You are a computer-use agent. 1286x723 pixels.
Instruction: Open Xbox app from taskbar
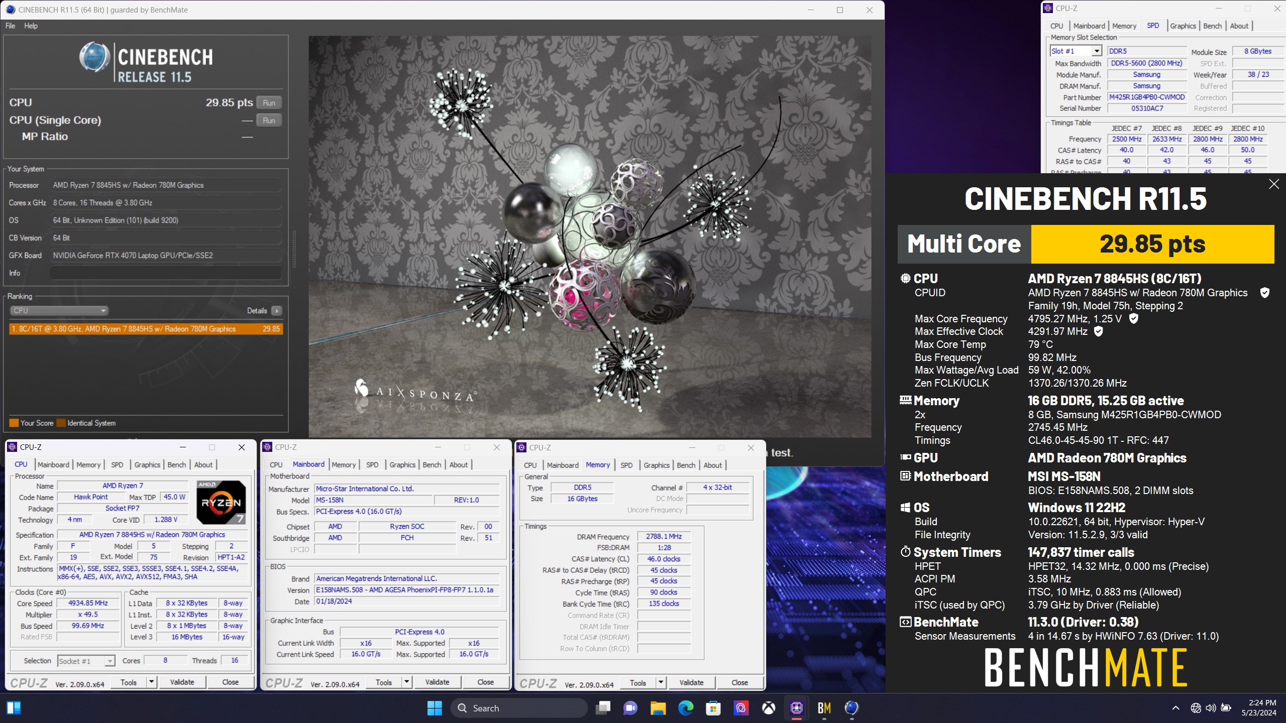click(x=769, y=708)
